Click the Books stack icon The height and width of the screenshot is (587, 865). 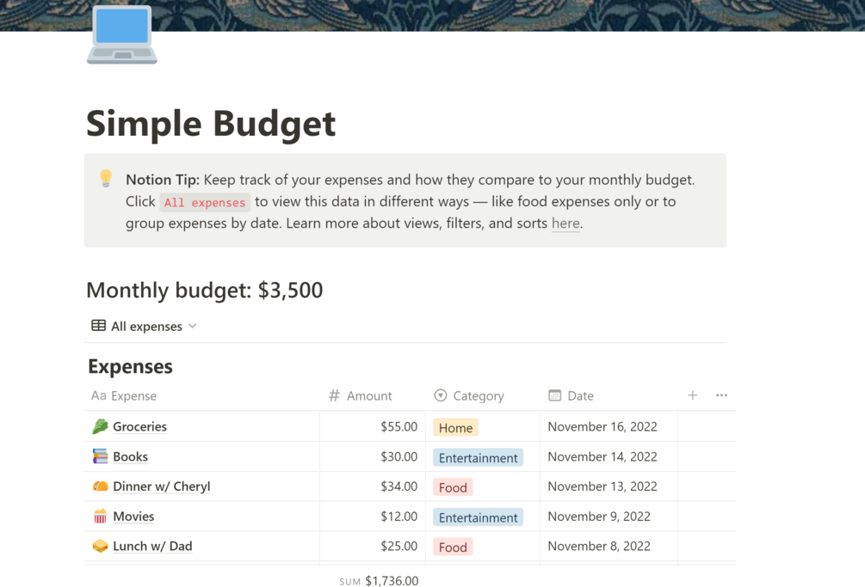coord(100,456)
